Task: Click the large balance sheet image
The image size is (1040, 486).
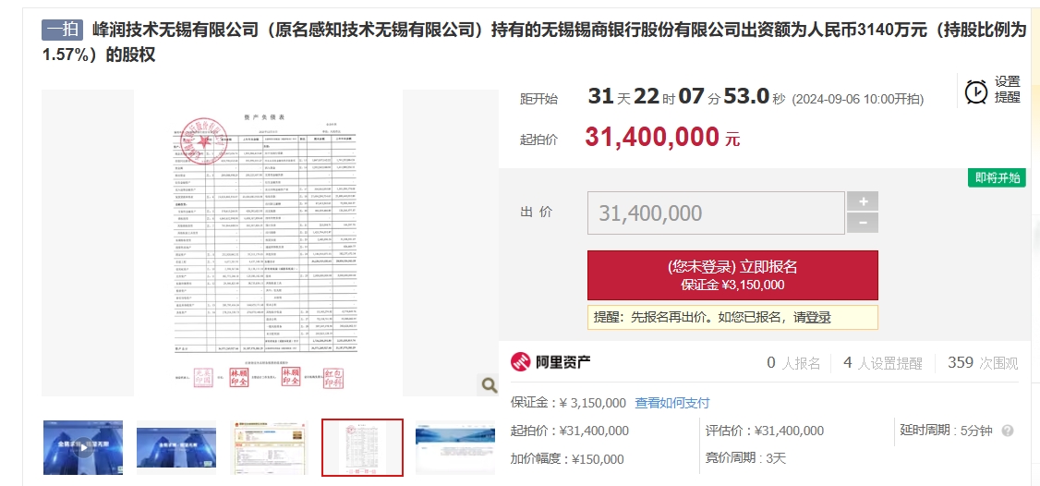Action: click(269, 243)
